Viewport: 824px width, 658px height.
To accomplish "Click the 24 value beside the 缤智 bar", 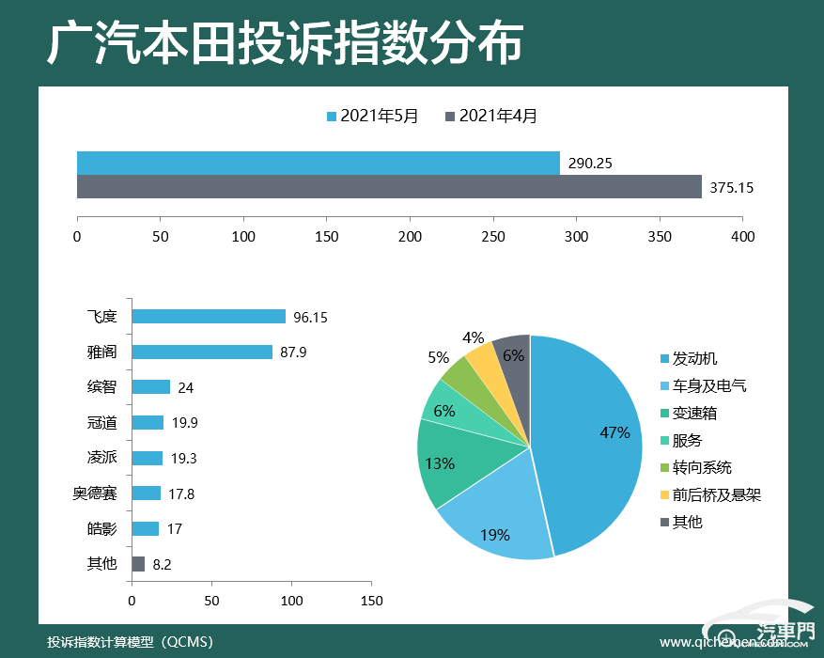I will click(186, 388).
